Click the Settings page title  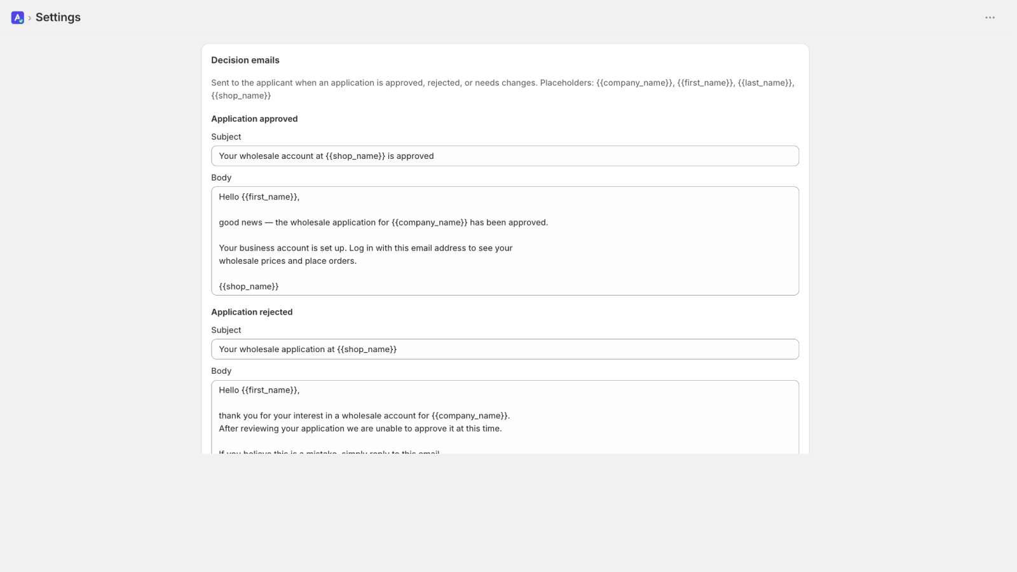(58, 17)
